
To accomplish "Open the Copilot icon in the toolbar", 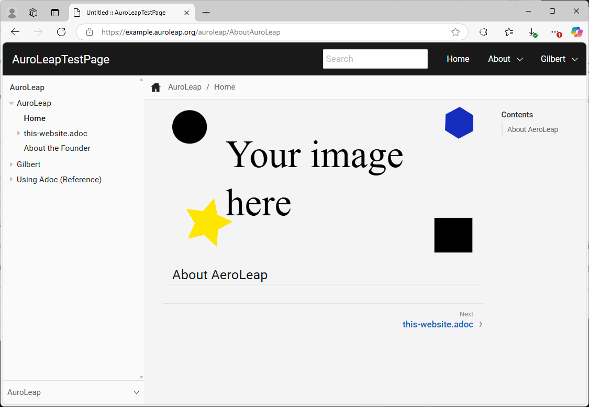I will (576, 32).
